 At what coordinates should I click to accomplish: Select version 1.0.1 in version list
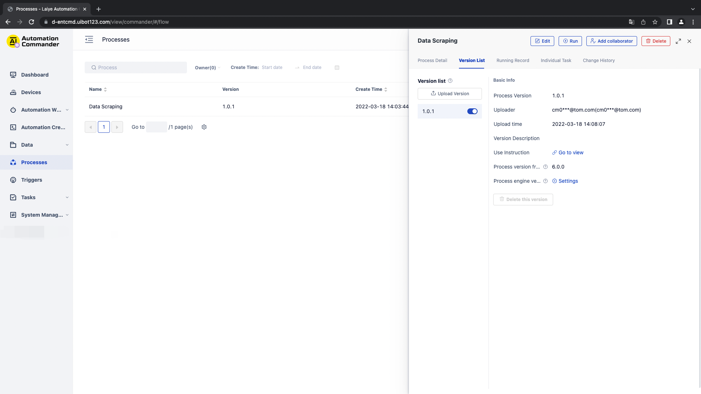450,111
